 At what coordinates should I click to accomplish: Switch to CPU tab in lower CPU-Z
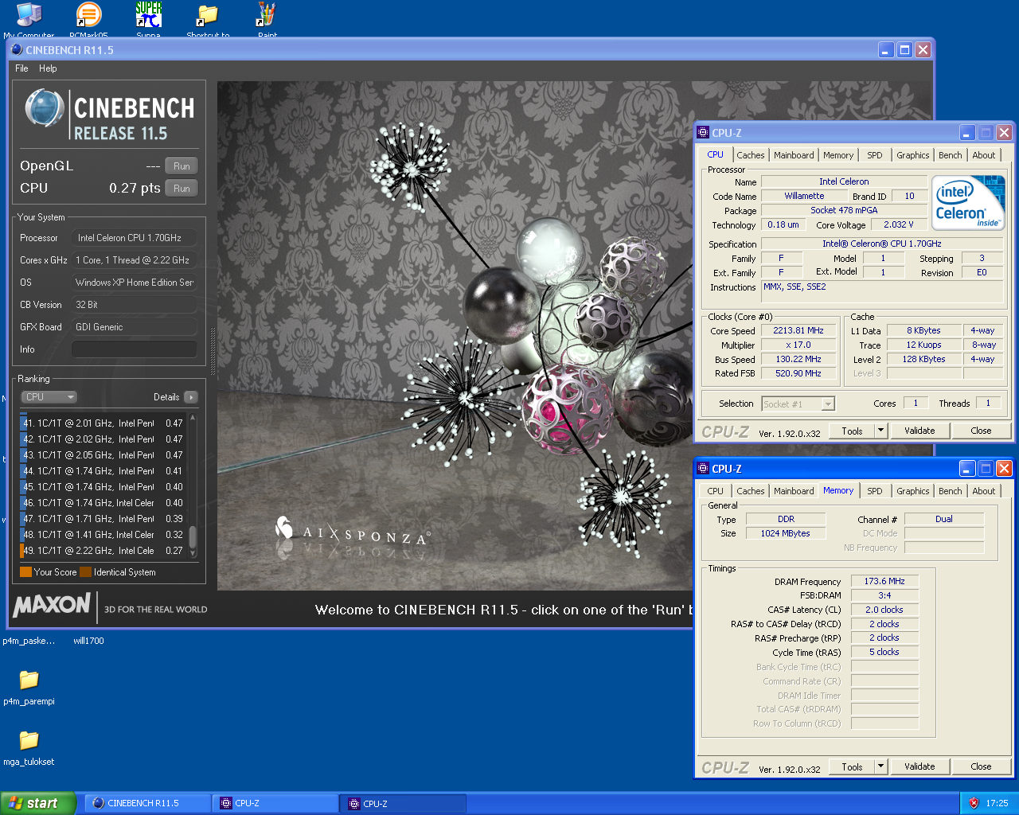tap(716, 491)
